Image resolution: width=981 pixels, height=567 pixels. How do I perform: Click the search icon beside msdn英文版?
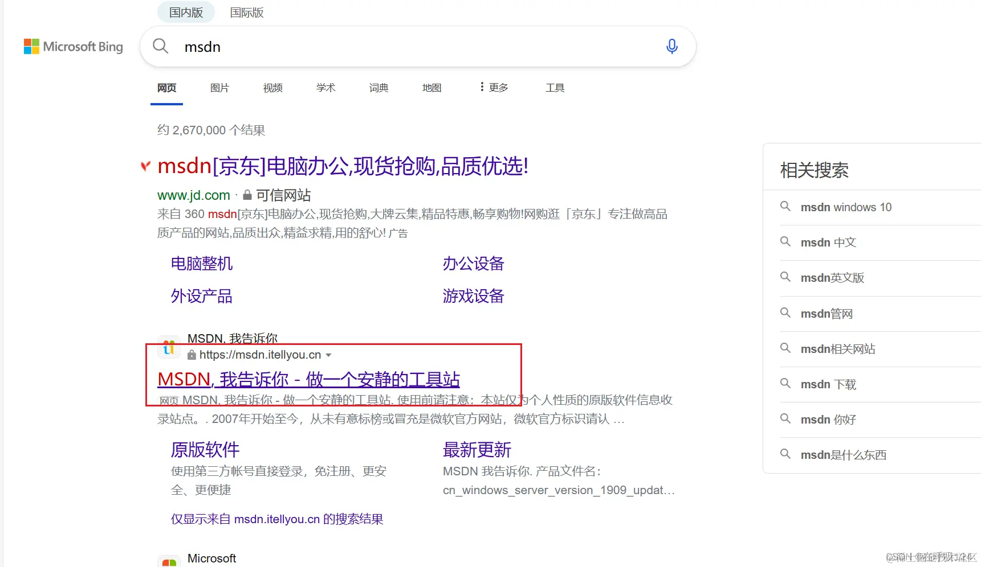coord(785,277)
